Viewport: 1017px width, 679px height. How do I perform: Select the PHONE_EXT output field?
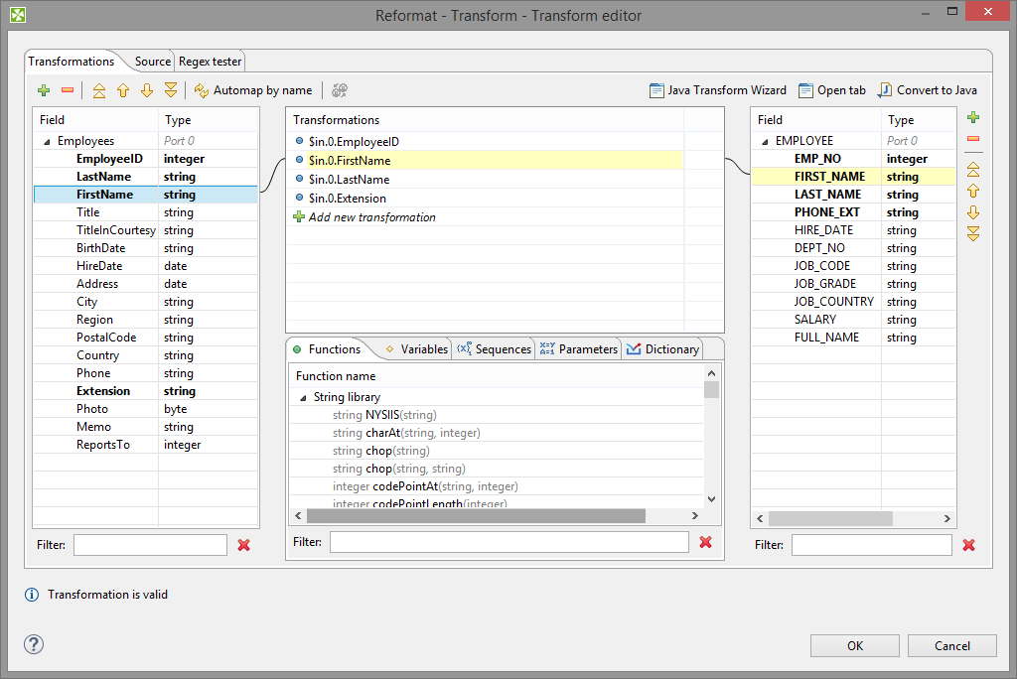point(853,212)
